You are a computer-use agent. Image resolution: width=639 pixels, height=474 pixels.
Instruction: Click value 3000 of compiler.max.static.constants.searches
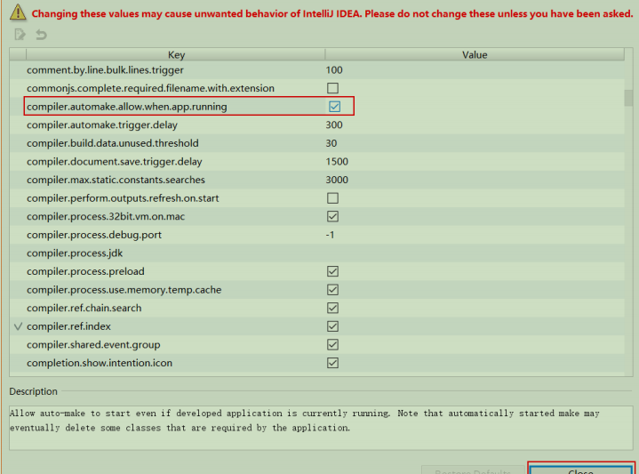pyautogui.click(x=337, y=180)
